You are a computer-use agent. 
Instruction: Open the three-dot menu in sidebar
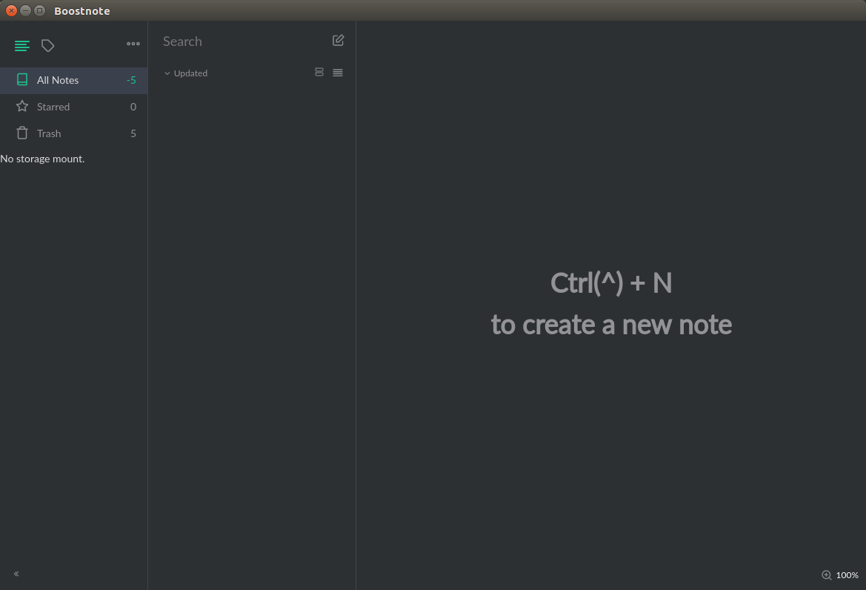point(133,44)
